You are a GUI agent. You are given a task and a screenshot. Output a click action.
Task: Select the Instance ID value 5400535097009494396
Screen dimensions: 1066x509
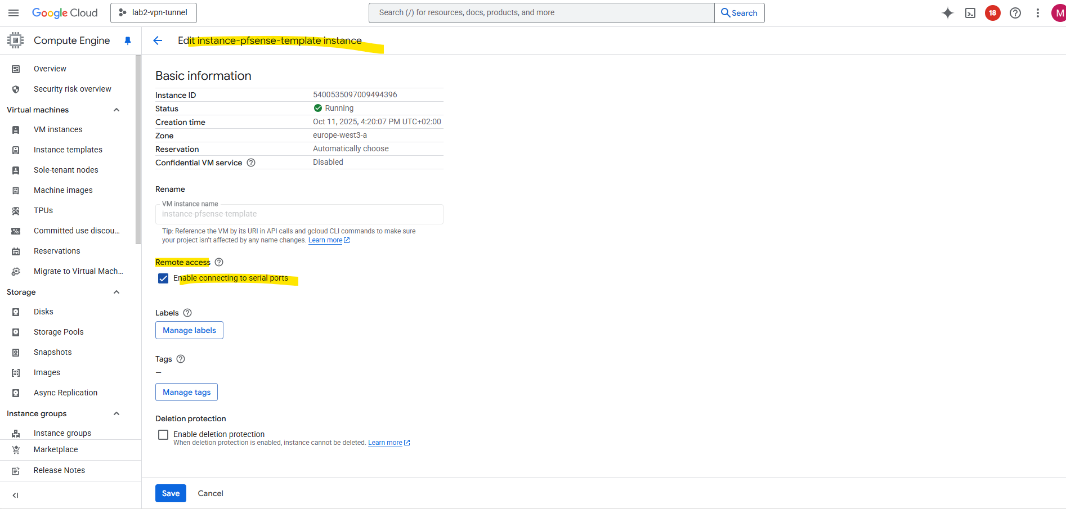pos(355,94)
